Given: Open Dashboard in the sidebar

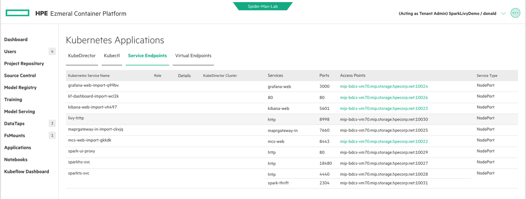Looking at the screenshot, I should (16, 40).
